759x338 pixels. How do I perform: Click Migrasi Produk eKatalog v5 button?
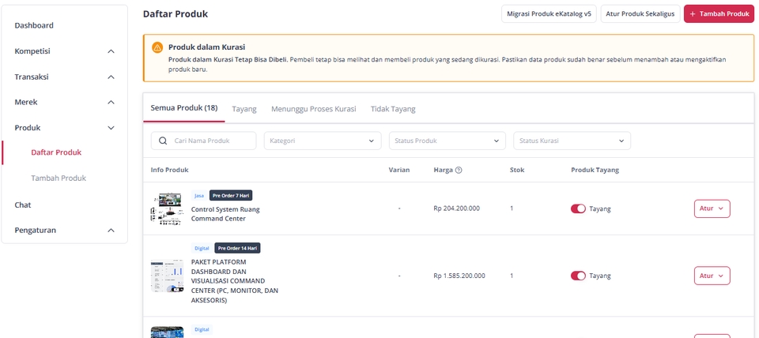pos(549,14)
